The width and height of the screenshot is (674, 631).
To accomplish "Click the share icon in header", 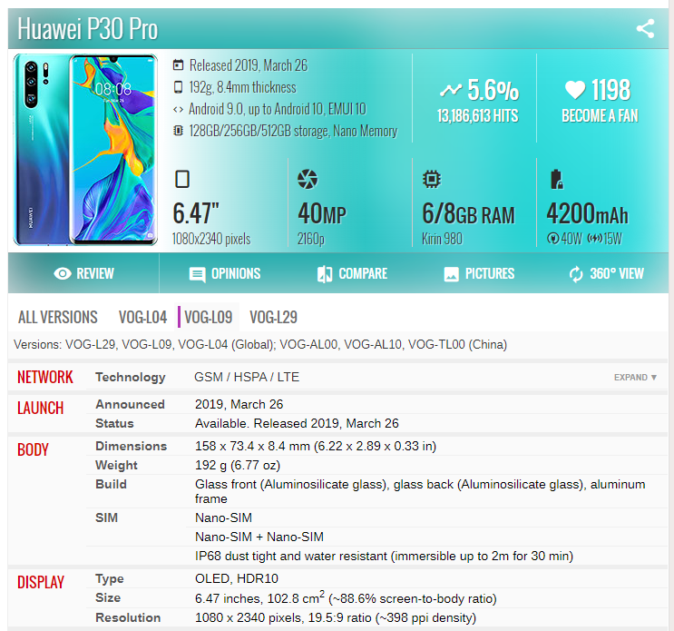I will pos(645,28).
